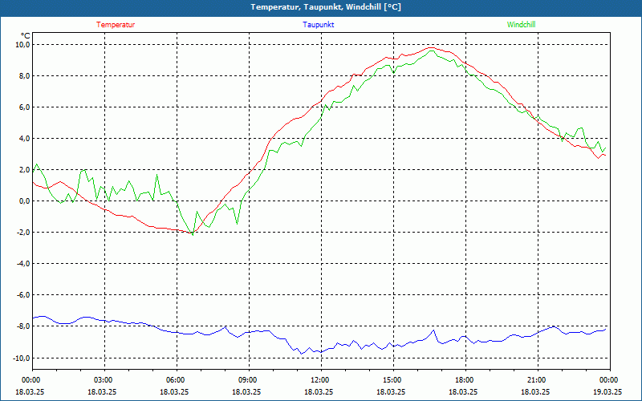The image size is (642, 401).
Task: Click the 6,0 y-axis label
Action: coord(24,107)
